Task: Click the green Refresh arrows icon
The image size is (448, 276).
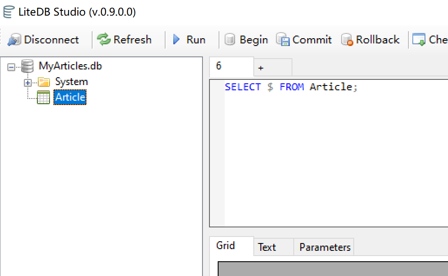Action: click(x=104, y=39)
